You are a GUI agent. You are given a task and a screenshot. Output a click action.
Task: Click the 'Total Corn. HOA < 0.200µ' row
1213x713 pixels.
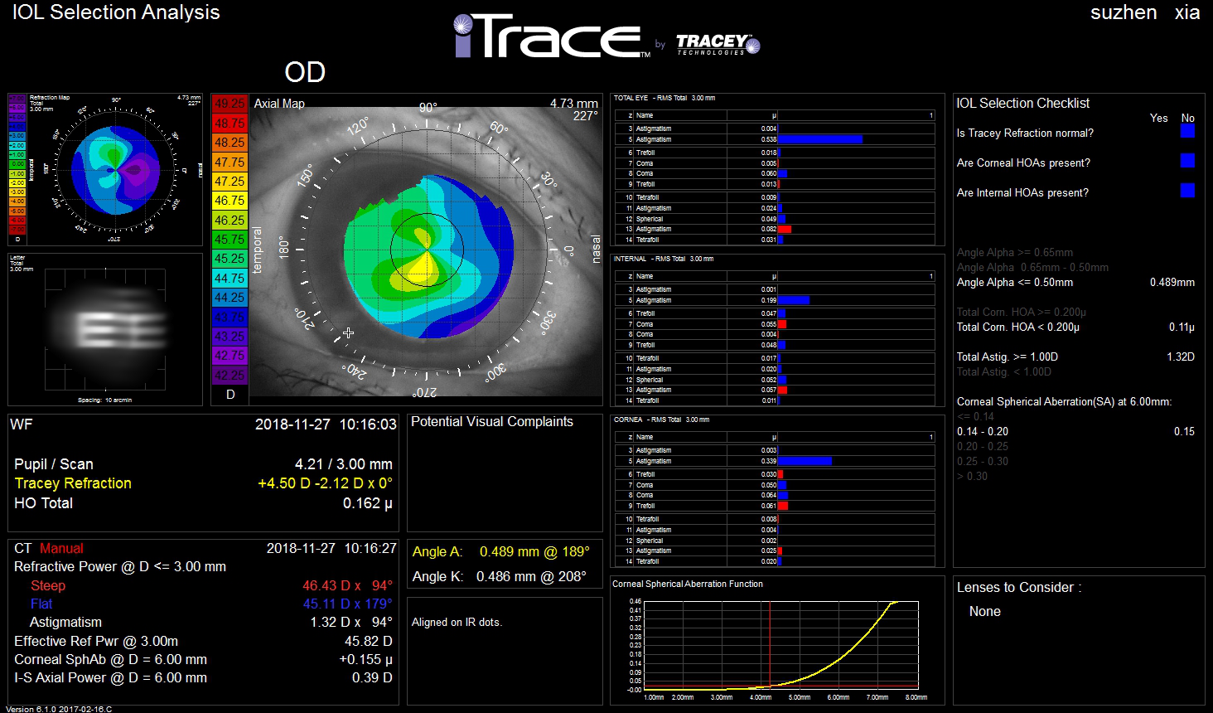pos(1075,327)
